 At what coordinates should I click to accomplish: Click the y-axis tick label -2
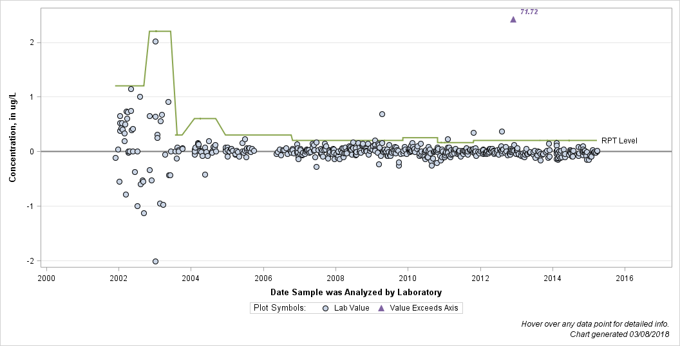(x=30, y=260)
